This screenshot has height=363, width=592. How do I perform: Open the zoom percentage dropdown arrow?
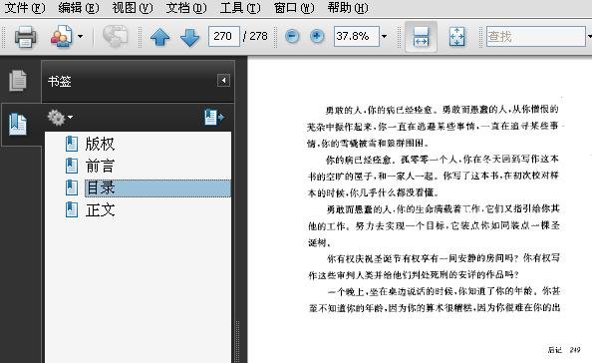tap(384, 36)
